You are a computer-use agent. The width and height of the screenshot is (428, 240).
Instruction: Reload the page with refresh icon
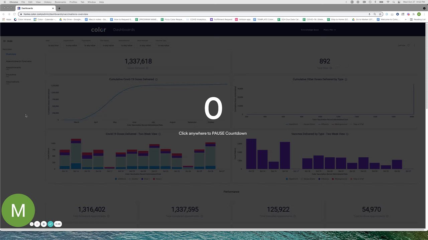click(14, 14)
